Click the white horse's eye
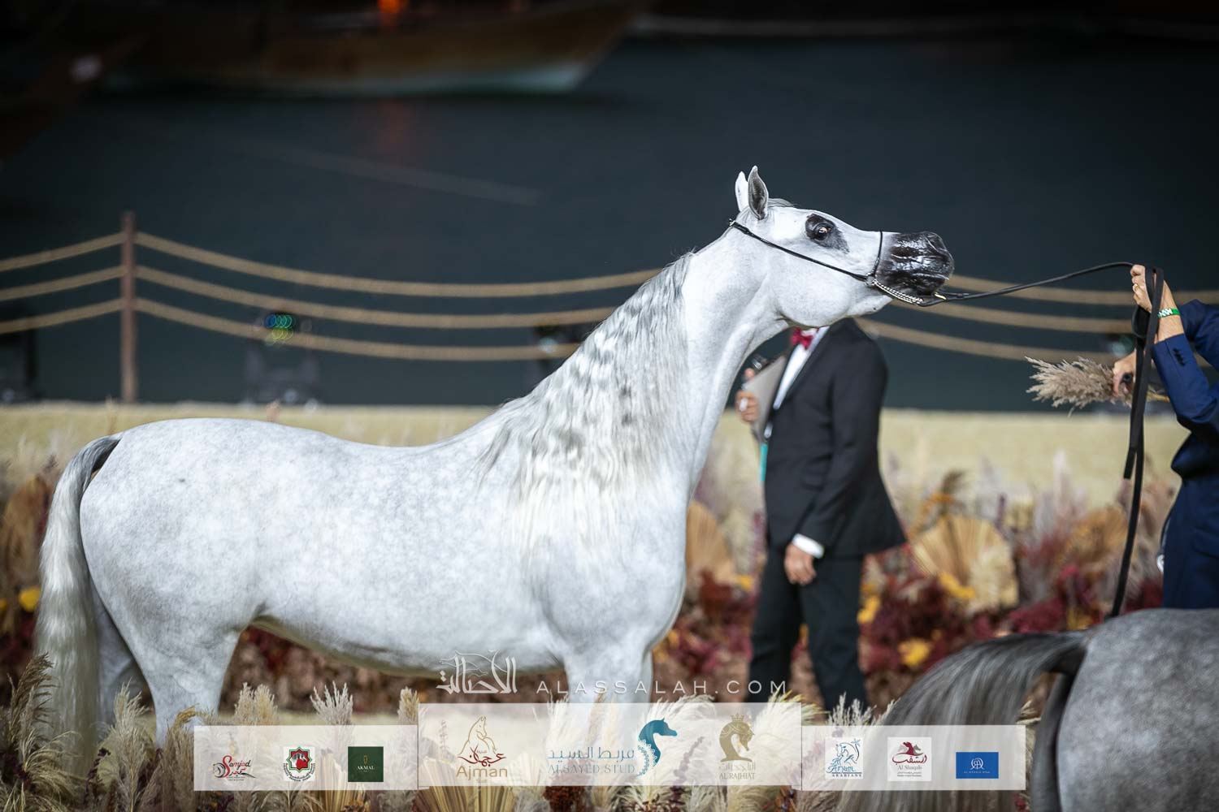Viewport: 1219px width, 812px height. click(x=820, y=231)
